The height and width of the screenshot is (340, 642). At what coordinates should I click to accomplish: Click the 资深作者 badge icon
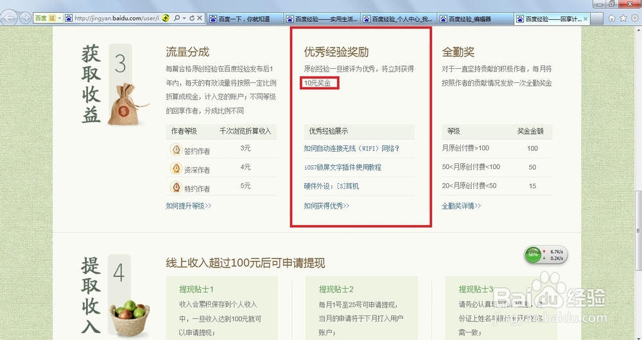pyautogui.click(x=176, y=168)
